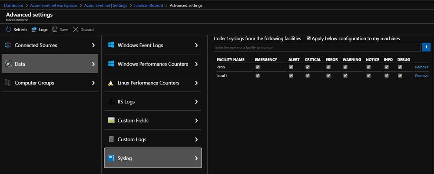
Task: Expand Connected Sources chevron
Action: 93,45
